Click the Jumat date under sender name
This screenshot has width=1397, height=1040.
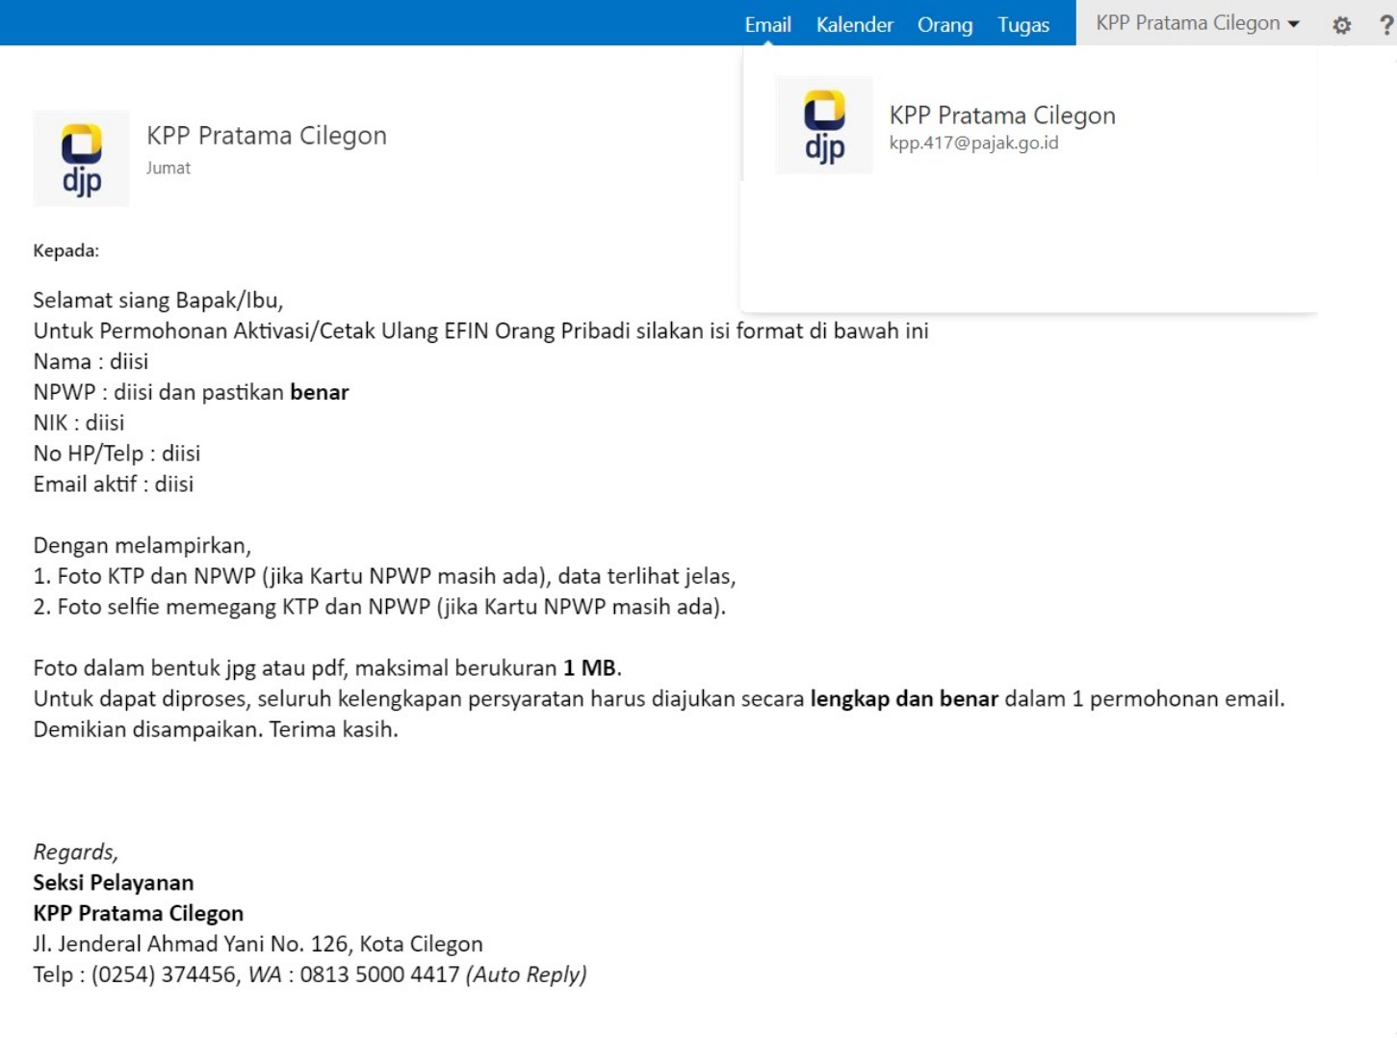coord(168,169)
